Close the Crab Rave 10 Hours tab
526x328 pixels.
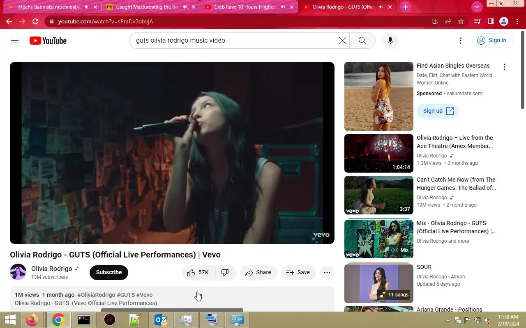pos(292,7)
